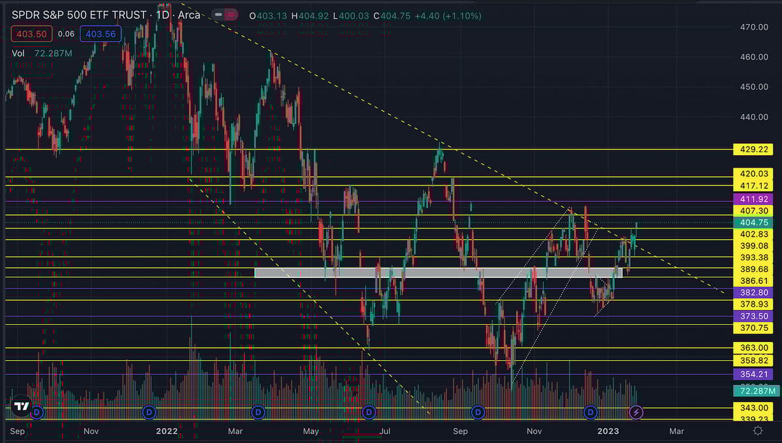Open the March 2022 dividend D marker
The image size is (782, 443).
258,412
